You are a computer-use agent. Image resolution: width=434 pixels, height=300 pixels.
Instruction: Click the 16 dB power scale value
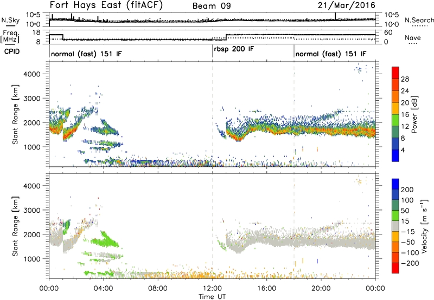(405, 115)
